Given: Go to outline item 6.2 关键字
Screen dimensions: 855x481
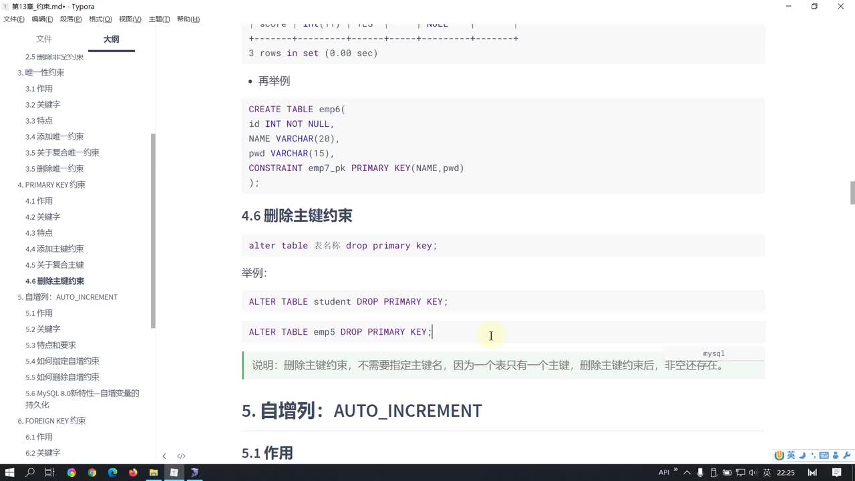Looking at the screenshot, I should (43, 453).
